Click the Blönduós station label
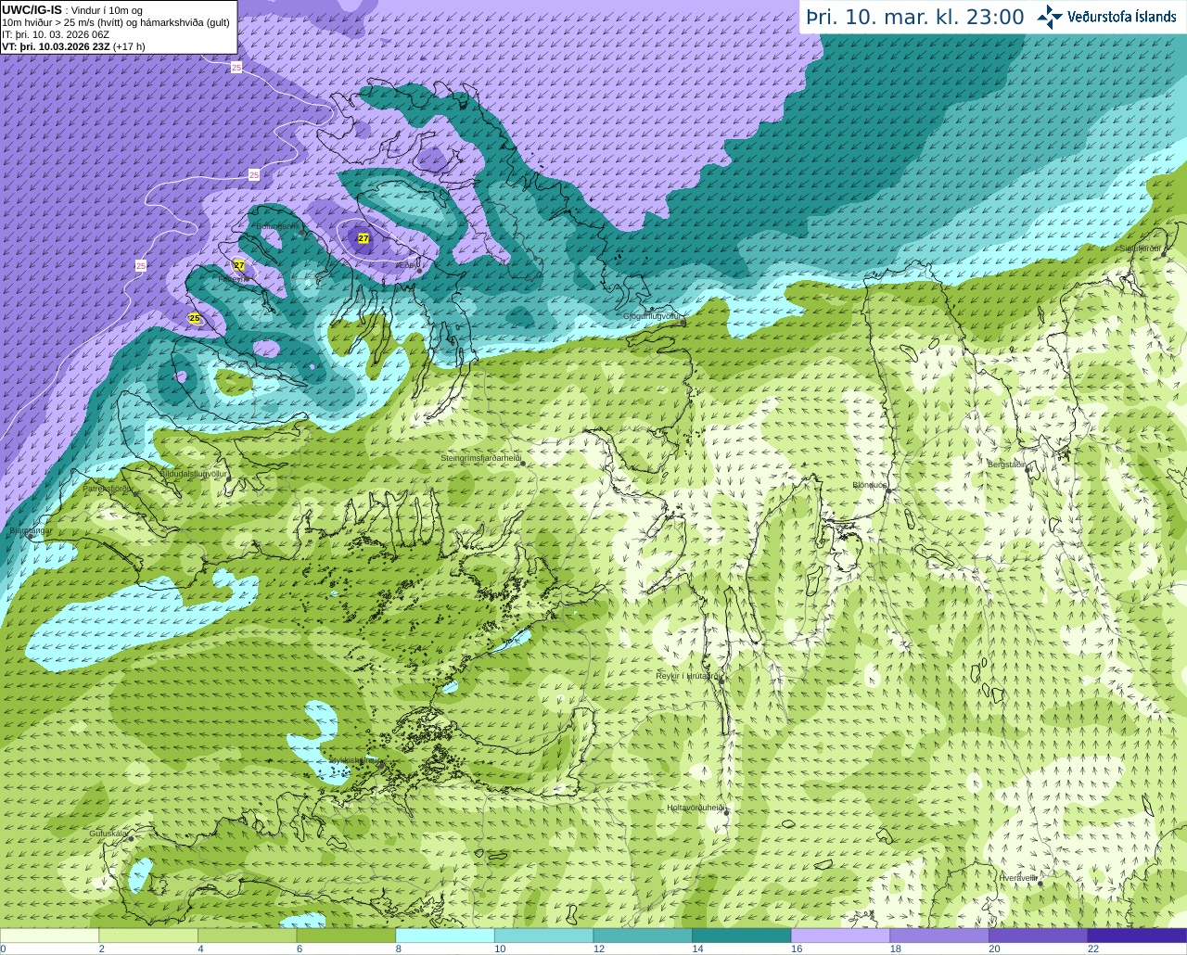The width and height of the screenshot is (1187, 955). (x=870, y=485)
